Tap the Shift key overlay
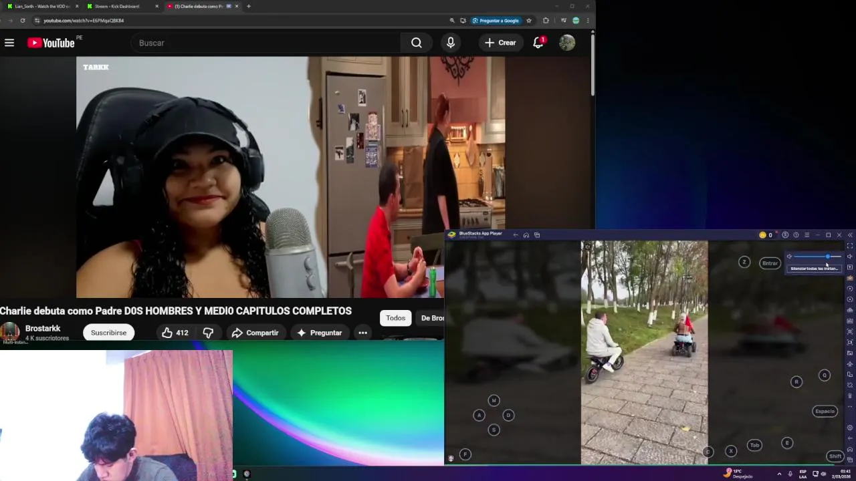 coord(835,456)
